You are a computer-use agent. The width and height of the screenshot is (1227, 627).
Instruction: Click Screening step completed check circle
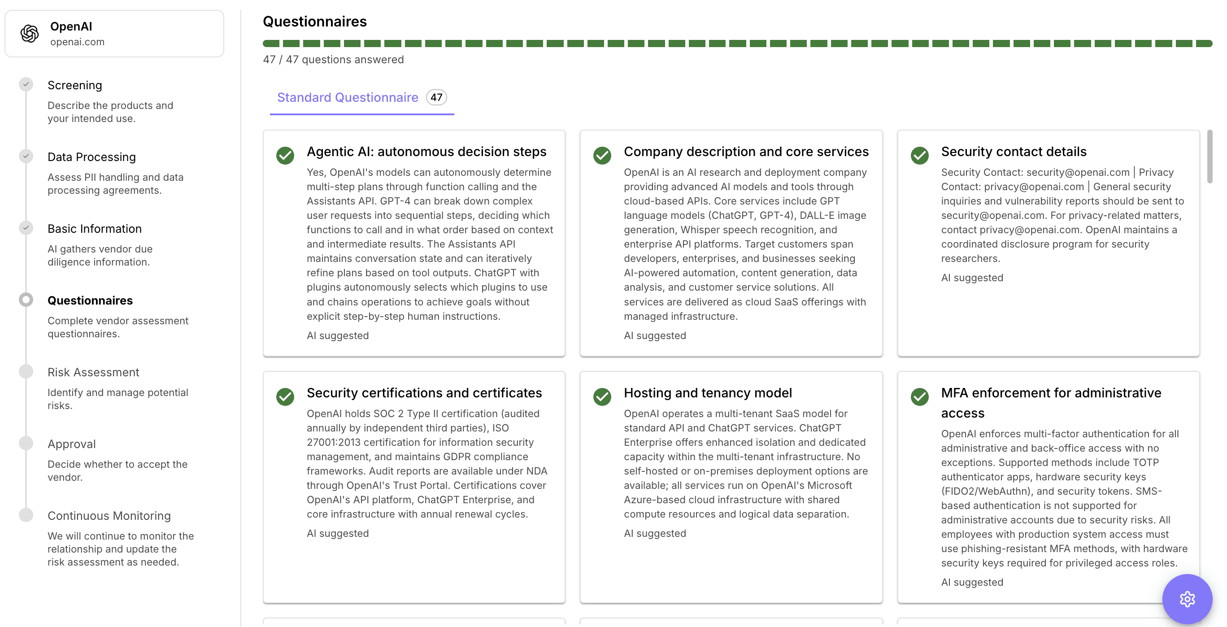tap(26, 84)
